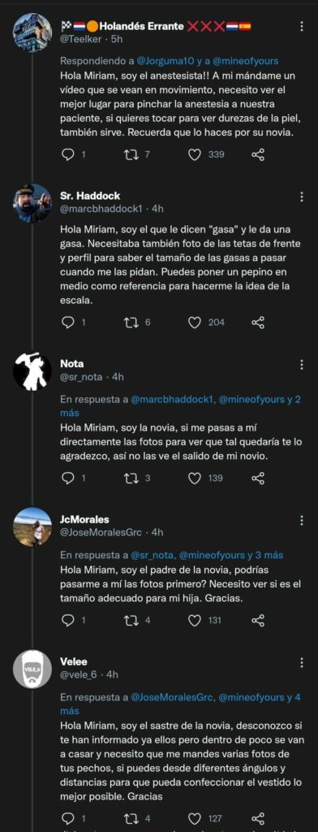Viewport: 318px width, 832px height.
Task: Share the tweet by Nota
Action: 258,478
